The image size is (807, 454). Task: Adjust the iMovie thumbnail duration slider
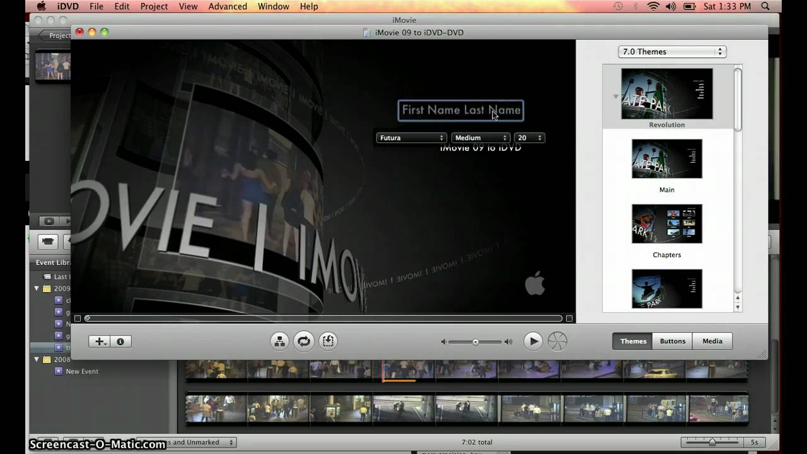712,443
